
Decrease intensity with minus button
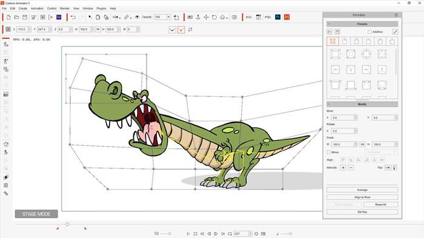click(351, 168)
